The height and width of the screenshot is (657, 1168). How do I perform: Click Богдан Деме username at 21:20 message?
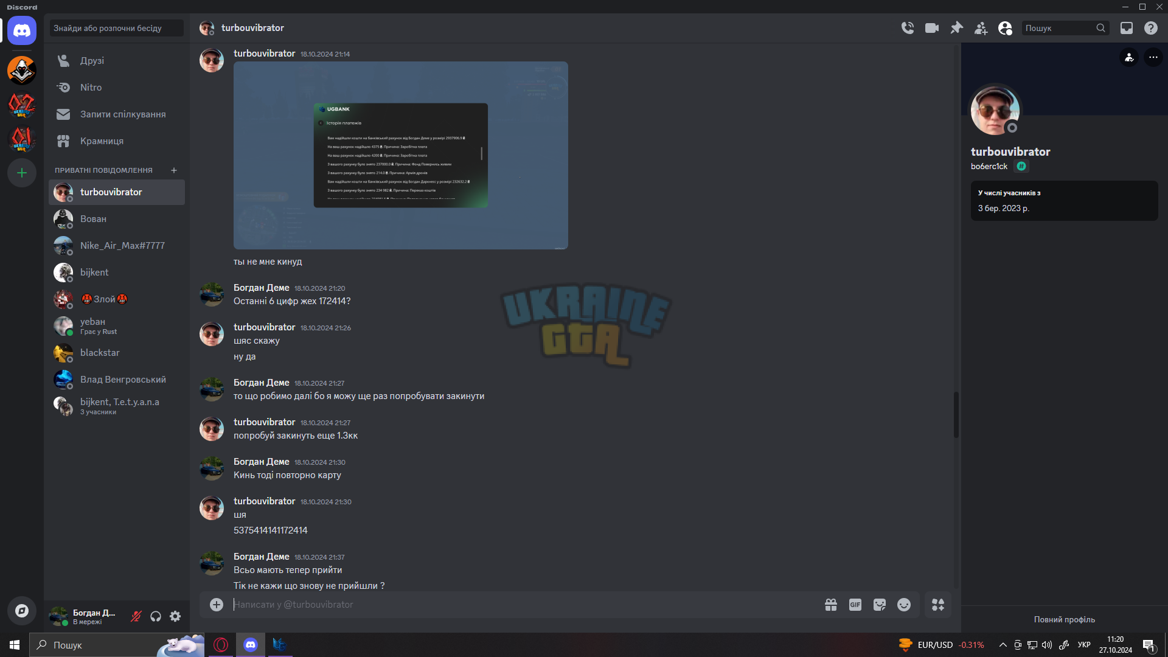(262, 288)
